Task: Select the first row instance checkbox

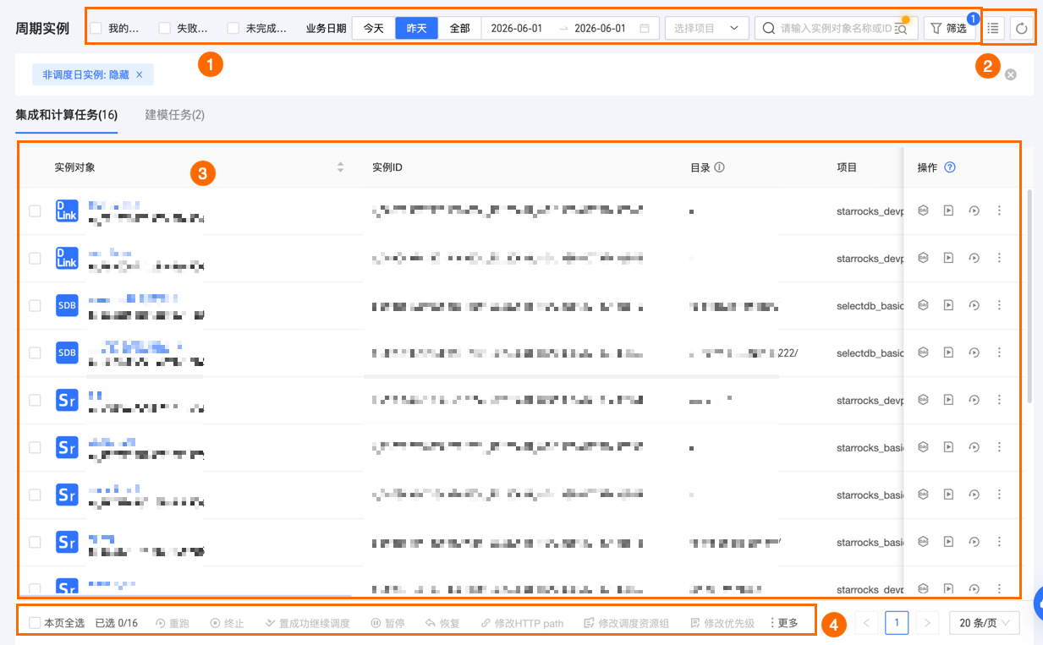Action: (35, 210)
